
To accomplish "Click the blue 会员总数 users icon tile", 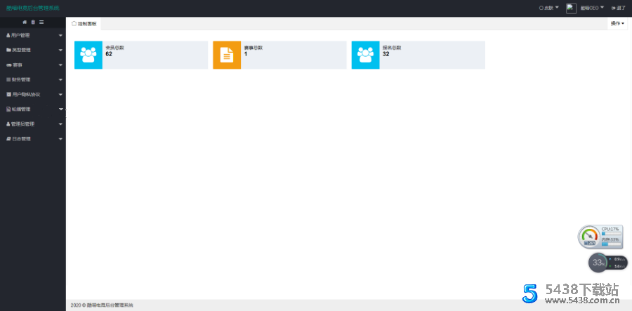I will point(88,55).
